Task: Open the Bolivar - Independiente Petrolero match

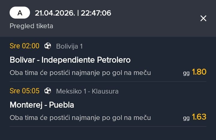Action: (x=70, y=60)
